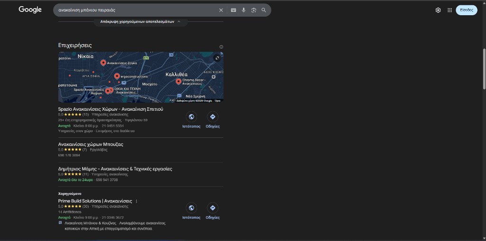The image size is (486, 241).
Task: Select Ανακαινίσεις Ζόγκα map pin
Action: point(103,63)
